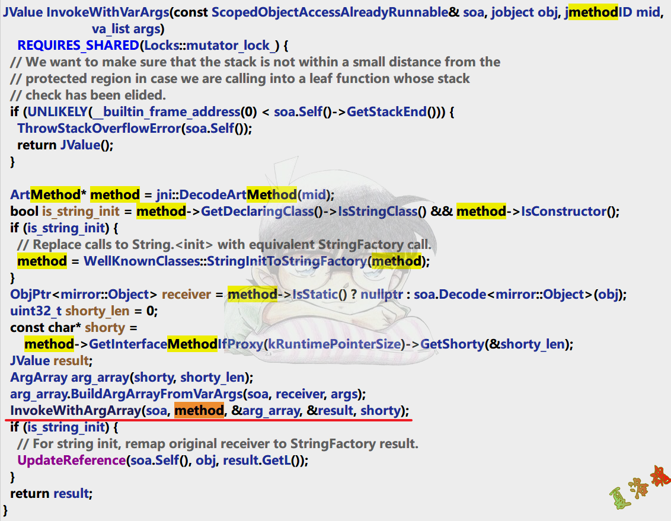Open the ScopedObjectAccessAlreadyRunnable type

[x=333, y=12]
